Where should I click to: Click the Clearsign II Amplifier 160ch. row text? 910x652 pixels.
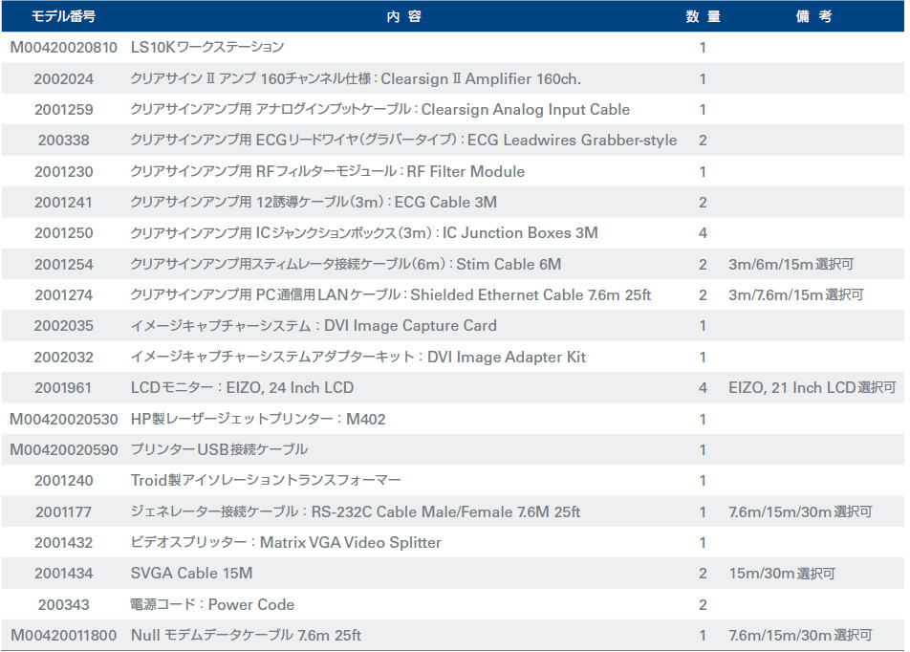click(356, 78)
